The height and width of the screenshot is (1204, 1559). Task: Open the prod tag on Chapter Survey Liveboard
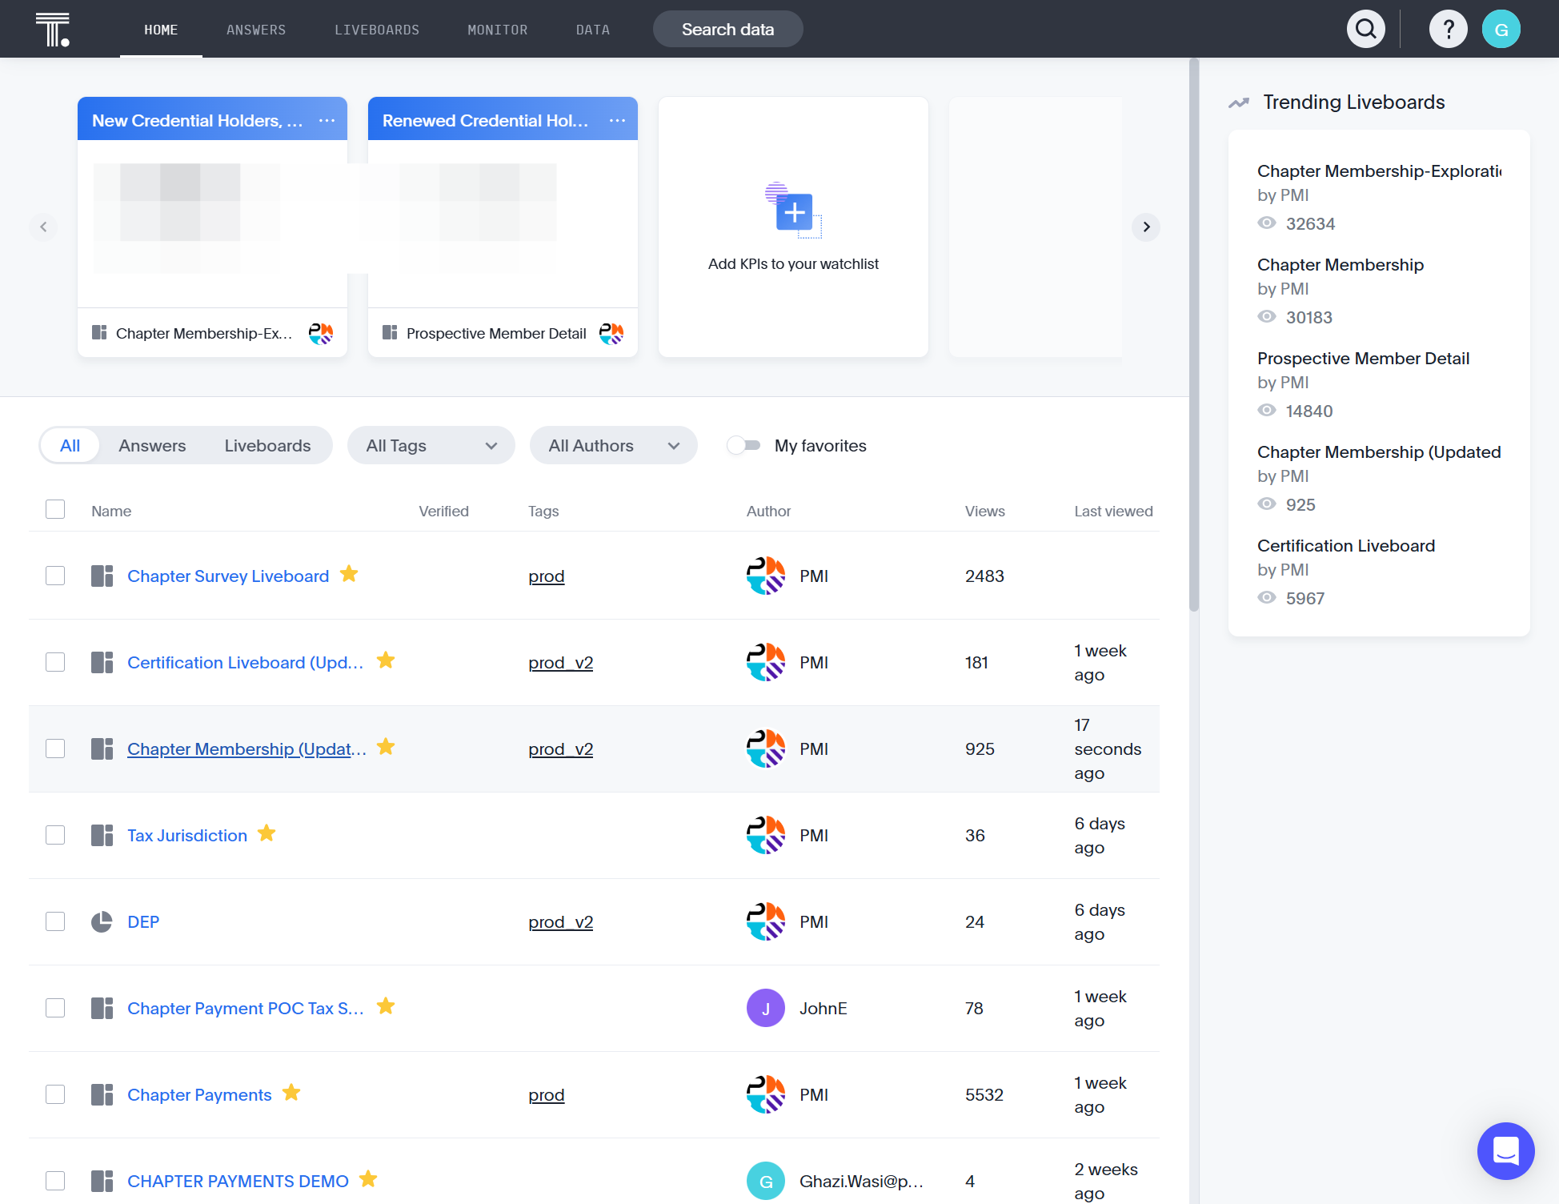[x=547, y=576]
